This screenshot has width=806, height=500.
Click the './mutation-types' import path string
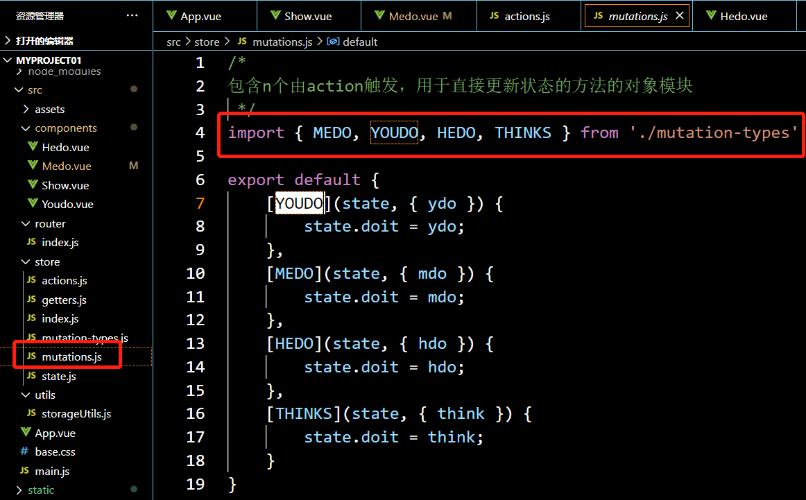point(713,132)
